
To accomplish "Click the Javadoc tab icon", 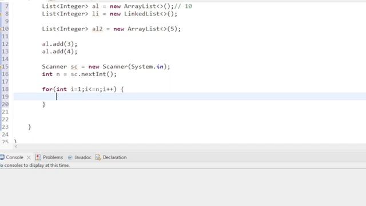I will (70, 157).
